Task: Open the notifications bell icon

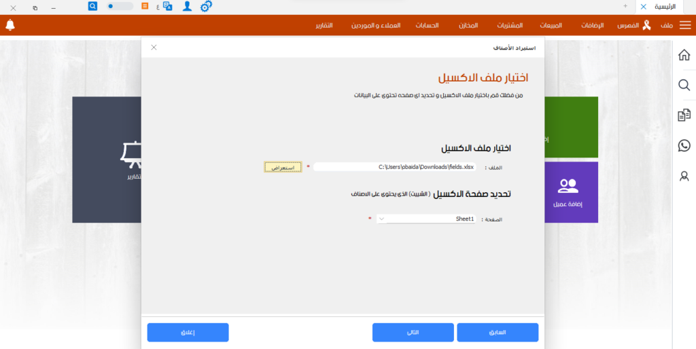Action: click(10, 25)
